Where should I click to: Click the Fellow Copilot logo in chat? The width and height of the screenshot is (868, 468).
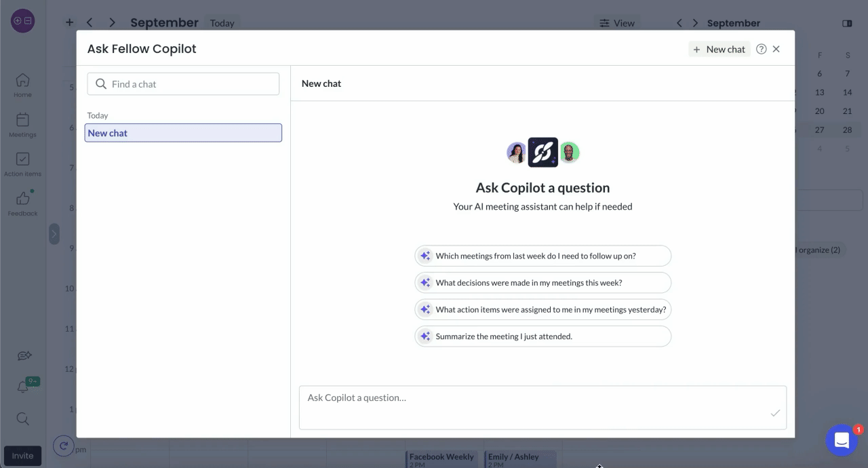[x=542, y=153]
